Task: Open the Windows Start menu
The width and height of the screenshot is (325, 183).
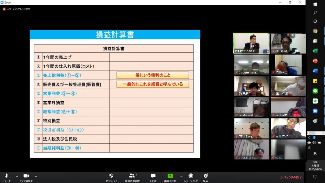Action: click(x=315, y=4)
